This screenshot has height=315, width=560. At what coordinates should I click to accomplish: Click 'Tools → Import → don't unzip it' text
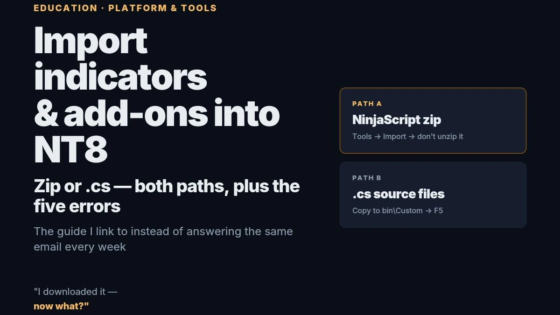pyautogui.click(x=408, y=136)
